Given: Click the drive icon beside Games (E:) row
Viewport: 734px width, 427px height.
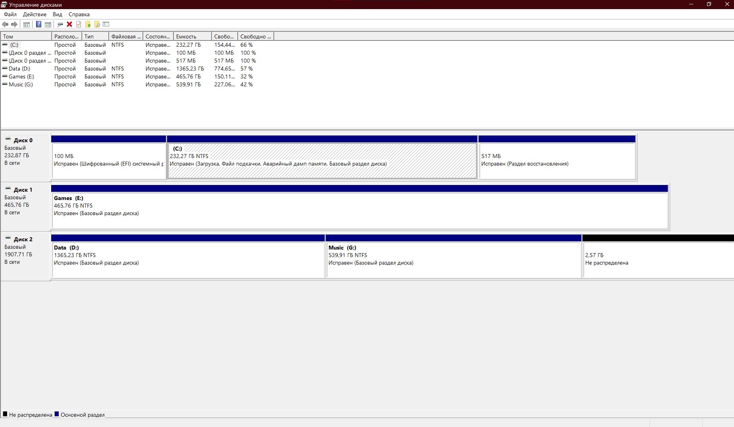Looking at the screenshot, I should 5,76.
